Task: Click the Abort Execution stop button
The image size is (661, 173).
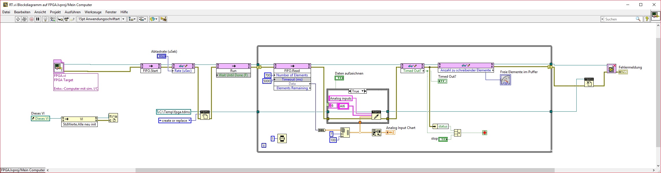Action: pyautogui.click(x=32, y=19)
